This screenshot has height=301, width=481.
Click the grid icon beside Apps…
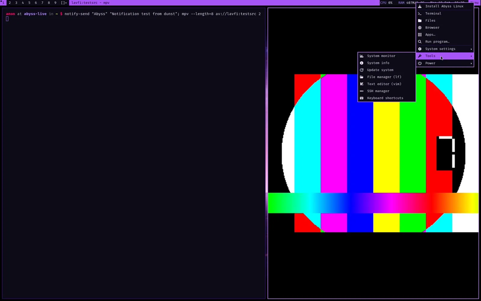click(420, 35)
